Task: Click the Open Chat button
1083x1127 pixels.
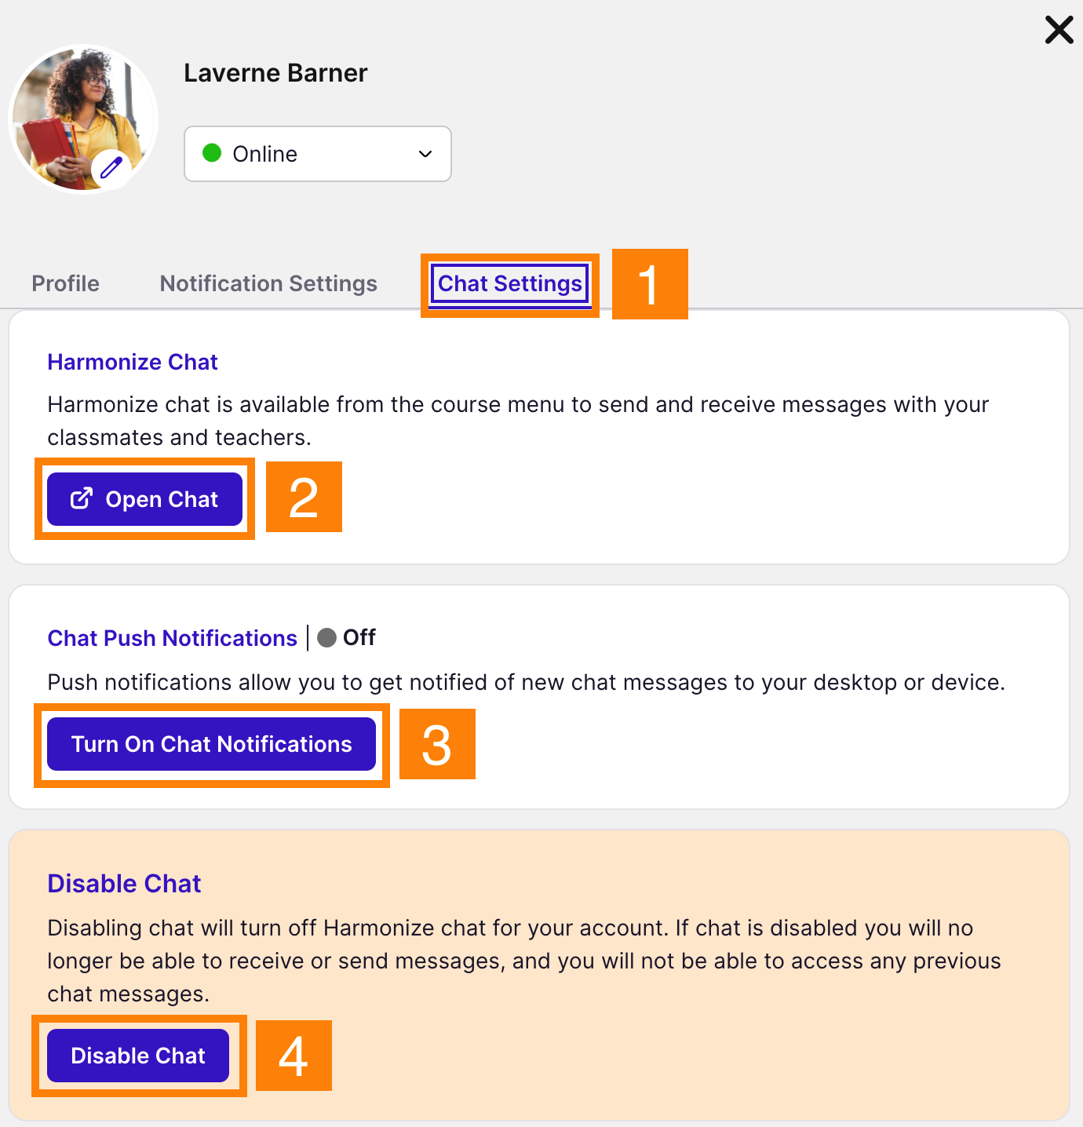Action: 144,499
